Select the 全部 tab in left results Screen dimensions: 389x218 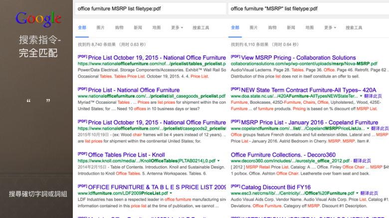(82, 27)
